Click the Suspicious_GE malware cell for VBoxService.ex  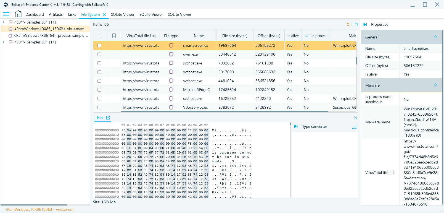(x=344, y=107)
